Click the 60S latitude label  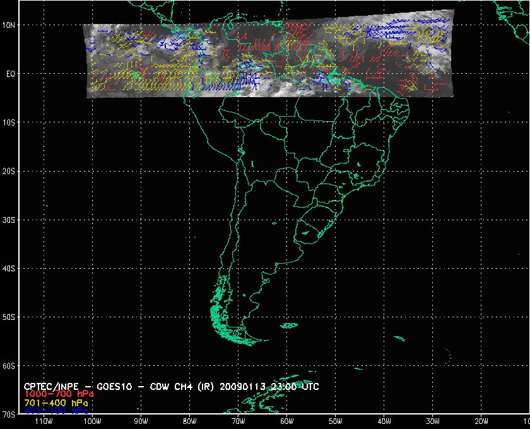pos(9,366)
